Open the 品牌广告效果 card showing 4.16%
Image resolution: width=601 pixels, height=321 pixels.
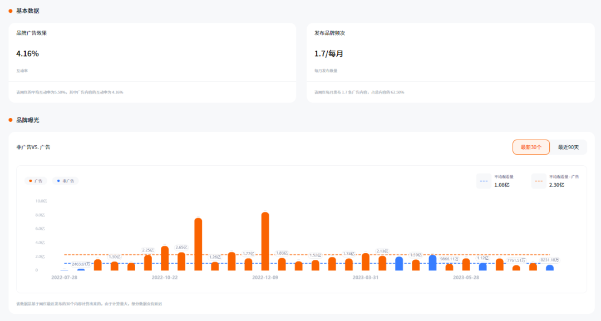coord(152,62)
